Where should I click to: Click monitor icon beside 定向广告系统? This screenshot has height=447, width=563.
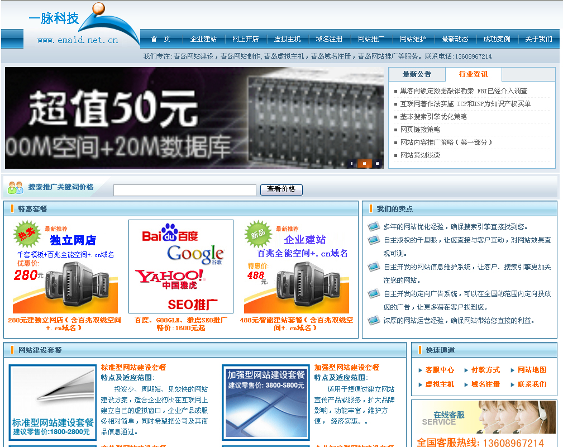(374, 293)
